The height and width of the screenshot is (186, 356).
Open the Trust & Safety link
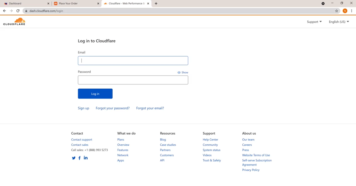(212, 160)
